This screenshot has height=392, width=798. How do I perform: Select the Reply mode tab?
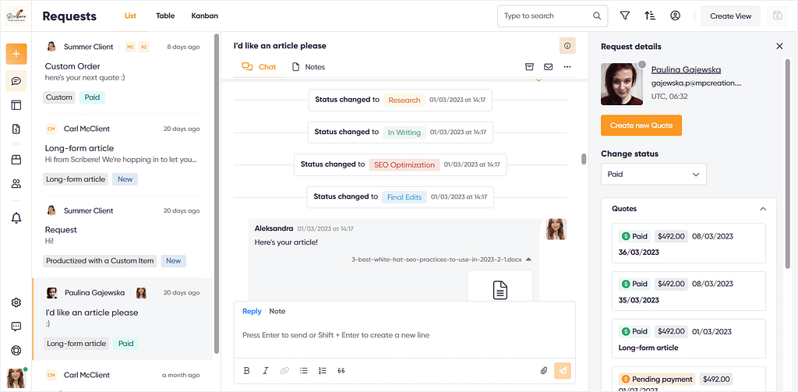coord(252,311)
